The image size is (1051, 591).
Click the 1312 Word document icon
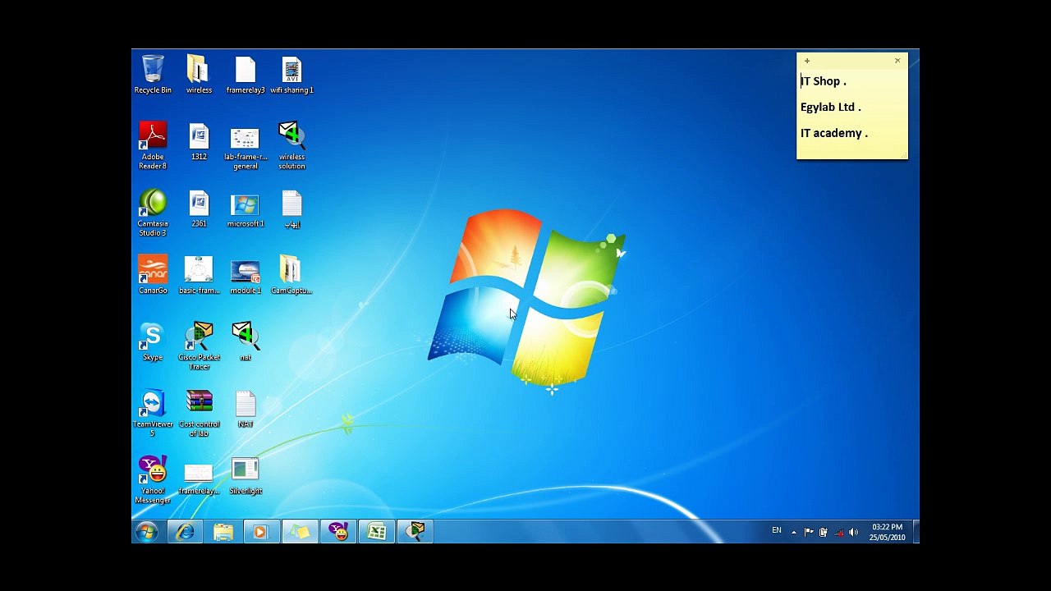199,141
